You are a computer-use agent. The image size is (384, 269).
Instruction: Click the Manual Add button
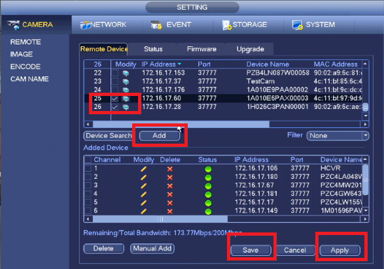[152, 249]
